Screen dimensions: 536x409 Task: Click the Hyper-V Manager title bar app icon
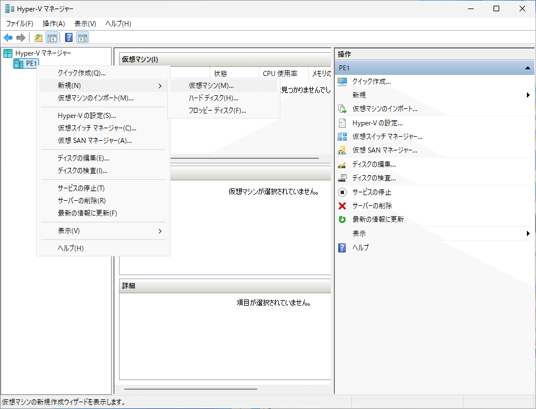coord(10,9)
